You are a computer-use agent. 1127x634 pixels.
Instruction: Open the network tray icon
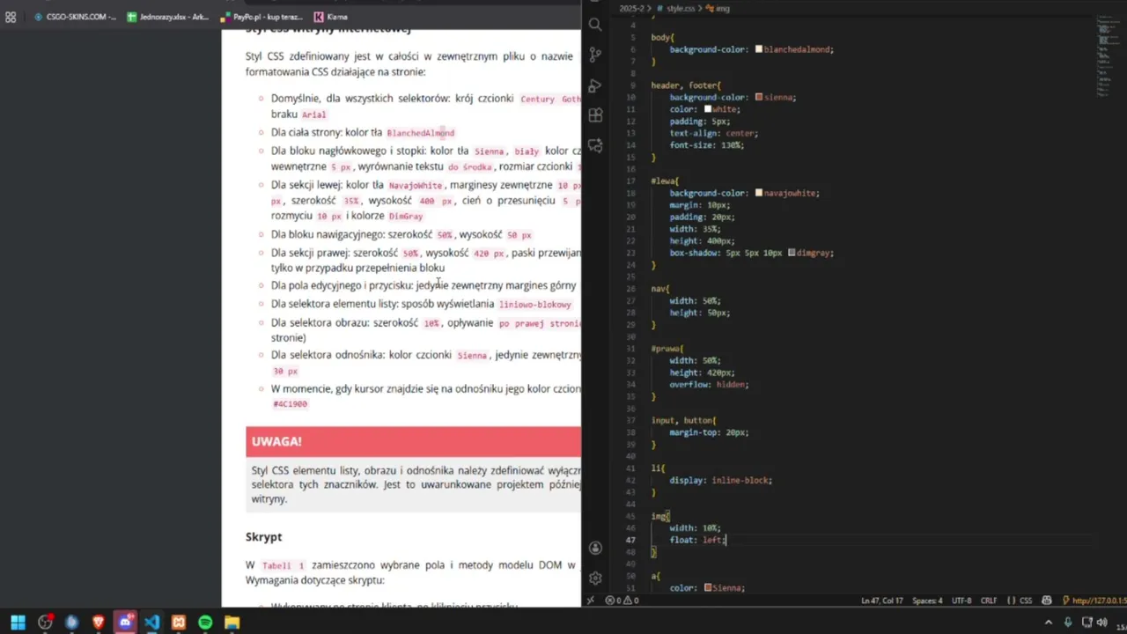coord(1086,622)
